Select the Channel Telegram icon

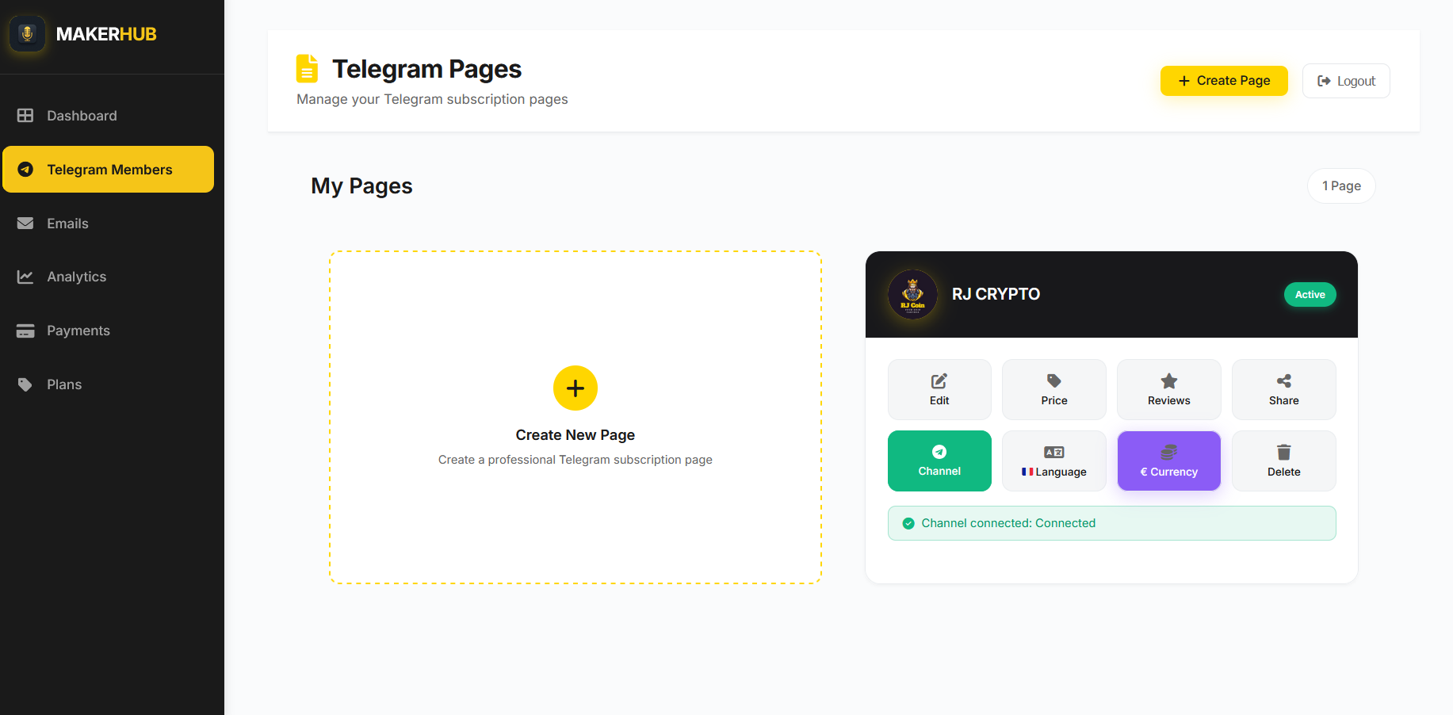tap(939, 451)
